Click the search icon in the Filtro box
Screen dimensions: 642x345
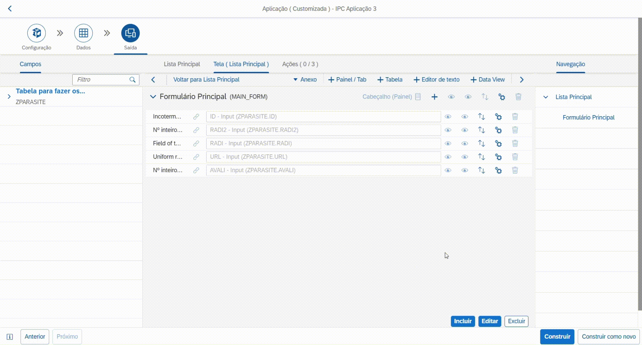[133, 80]
